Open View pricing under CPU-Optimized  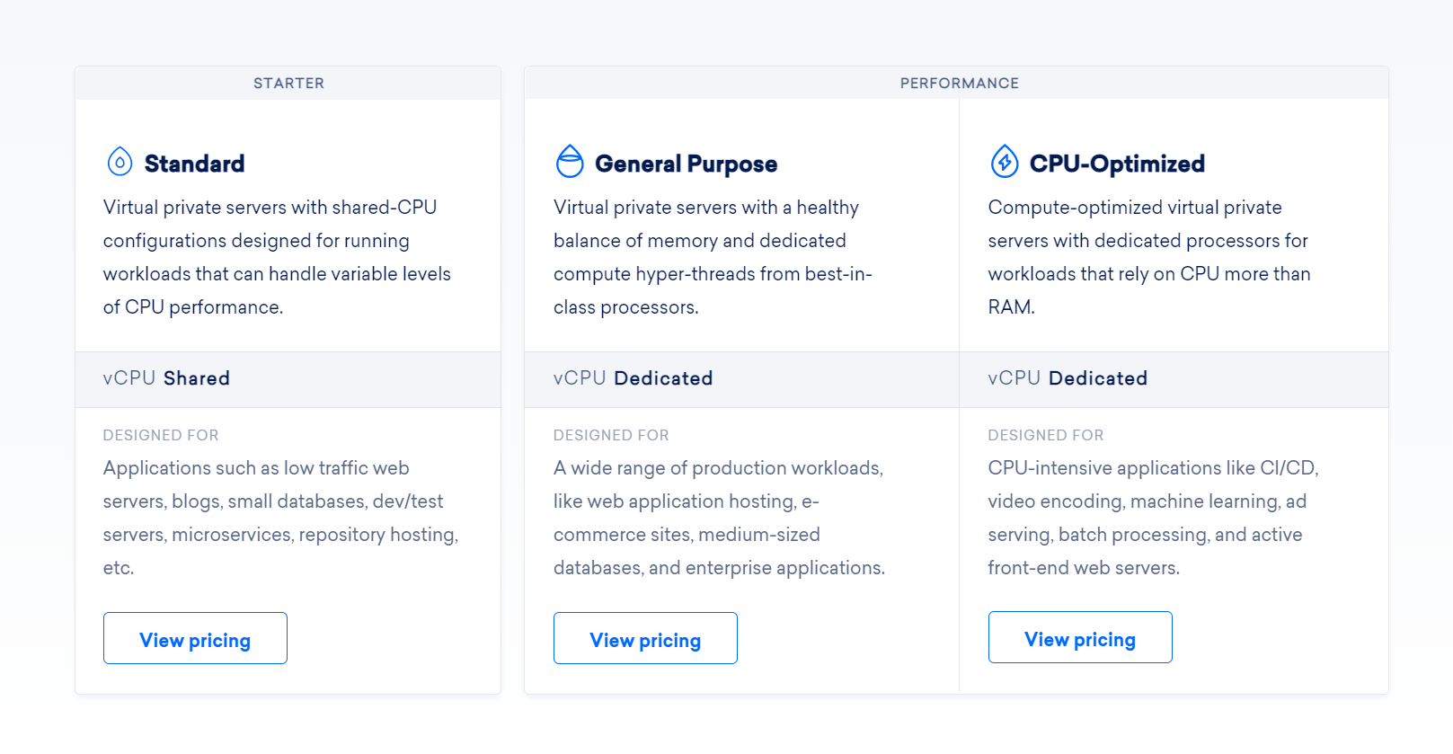pos(1080,638)
